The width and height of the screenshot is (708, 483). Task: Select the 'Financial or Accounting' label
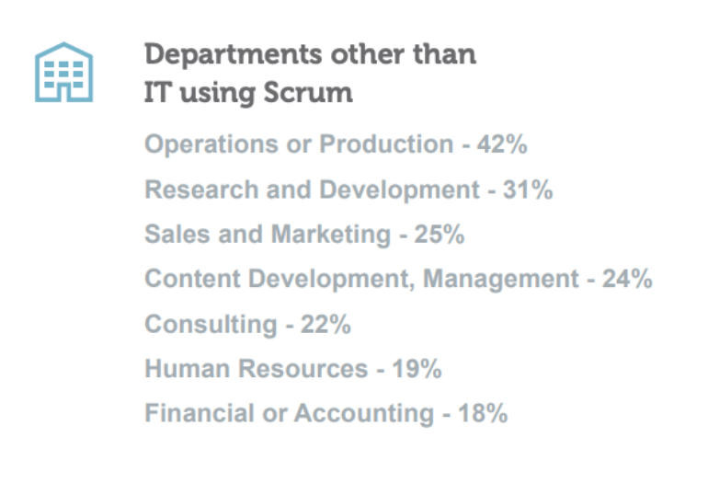click(290, 414)
